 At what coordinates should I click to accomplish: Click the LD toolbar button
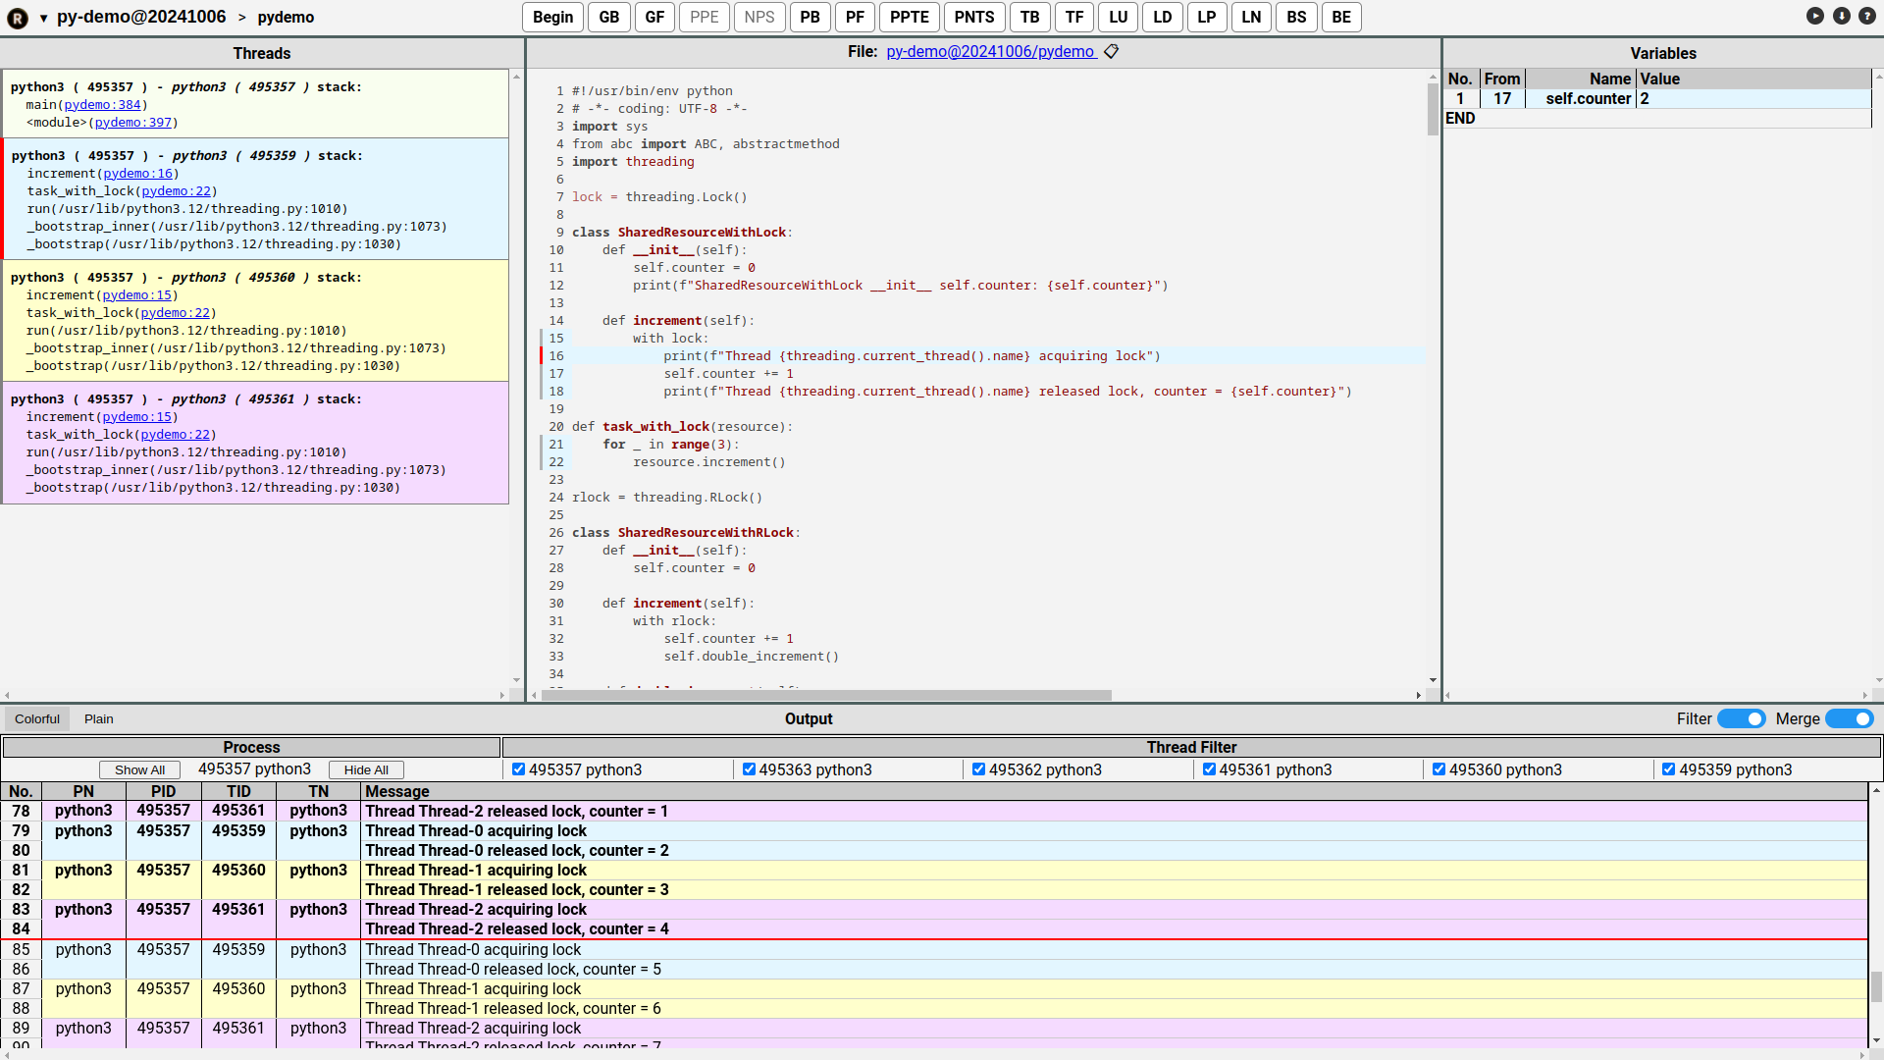pyautogui.click(x=1163, y=17)
